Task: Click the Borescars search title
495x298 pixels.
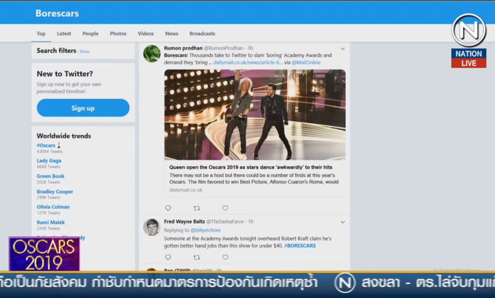Action: click(57, 13)
